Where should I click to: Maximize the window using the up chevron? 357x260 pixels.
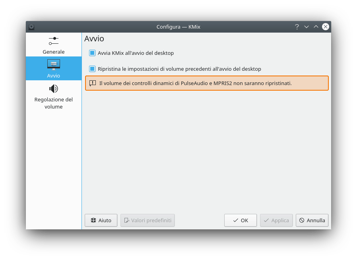click(x=316, y=27)
